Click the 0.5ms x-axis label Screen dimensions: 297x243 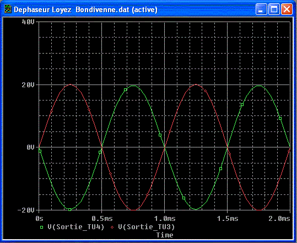(x=102, y=219)
